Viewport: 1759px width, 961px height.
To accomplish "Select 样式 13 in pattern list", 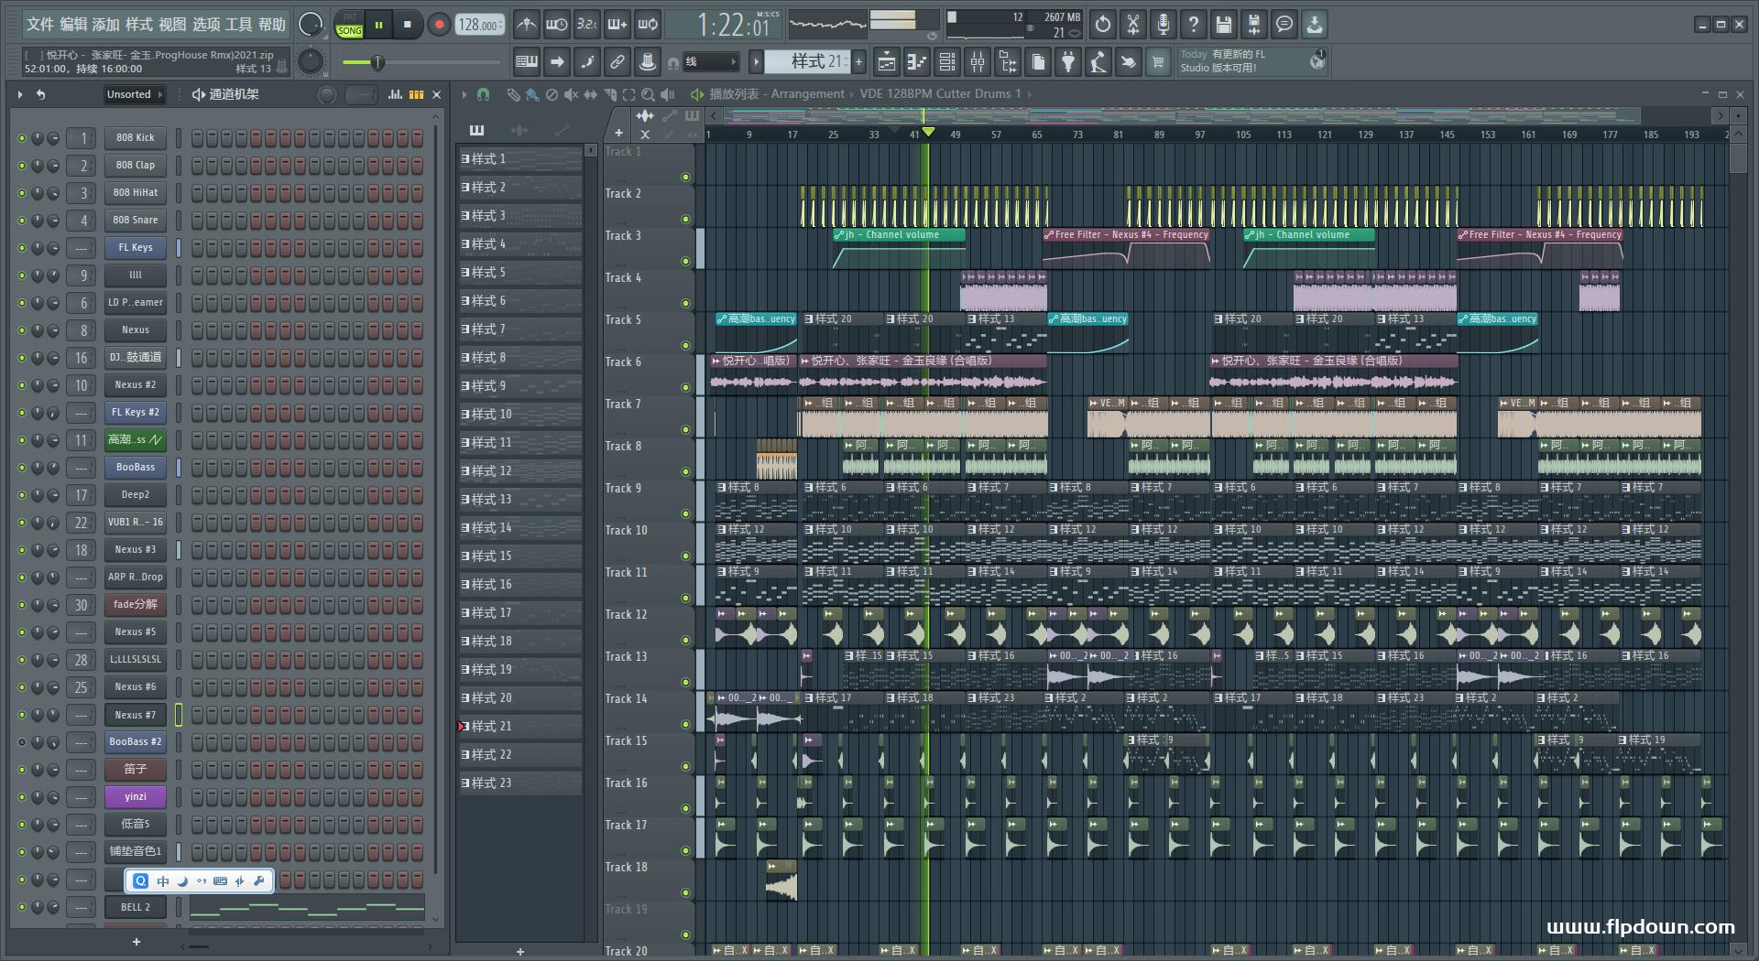I will (x=519, y=500).
